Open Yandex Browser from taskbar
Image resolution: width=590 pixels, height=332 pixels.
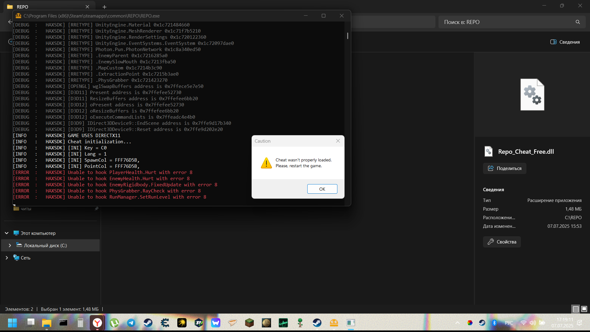(x=97, y=323)
